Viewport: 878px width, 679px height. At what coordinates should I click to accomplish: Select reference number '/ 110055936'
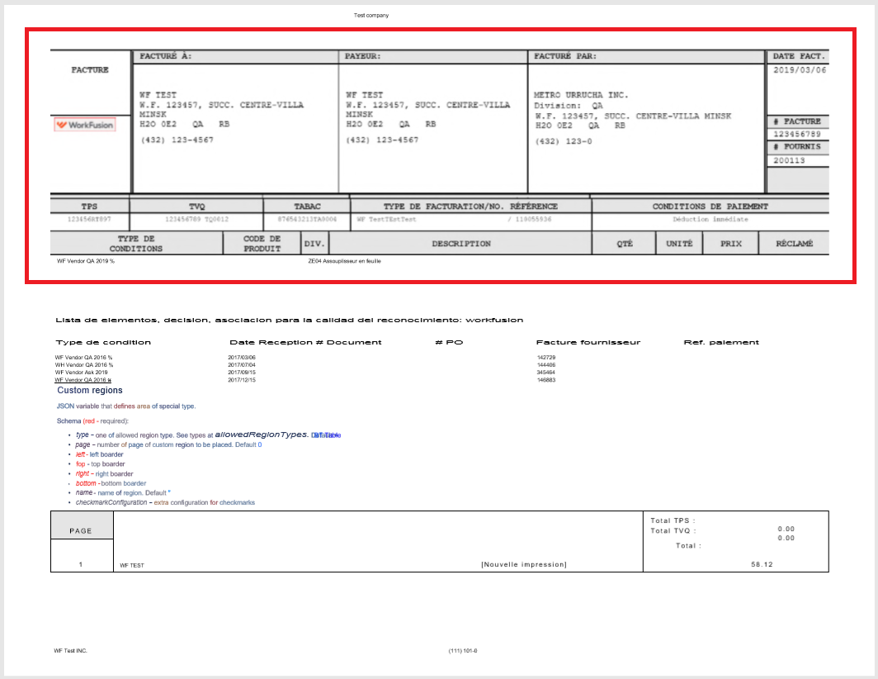tap(530, 219)
